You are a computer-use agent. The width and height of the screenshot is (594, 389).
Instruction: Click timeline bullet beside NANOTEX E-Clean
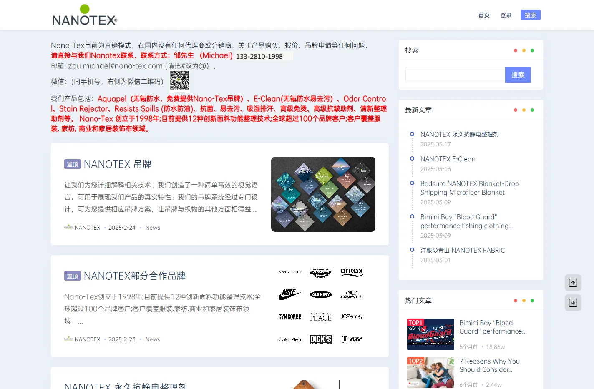point(412,158)
